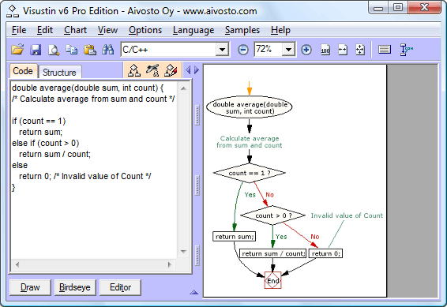
Task: Click the binoculars Find icon
Action: point(108,50)
